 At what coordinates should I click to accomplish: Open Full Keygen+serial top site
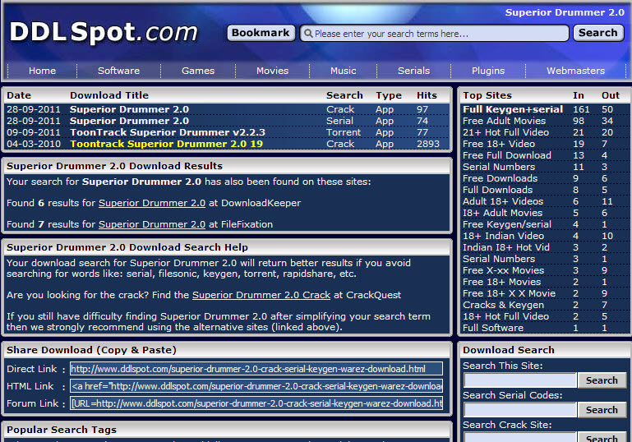click(513, 109)
